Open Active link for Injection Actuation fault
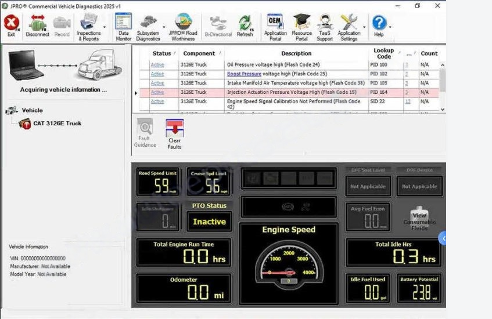492x319 pixels. pyautogui.click(x=157, y=92)
